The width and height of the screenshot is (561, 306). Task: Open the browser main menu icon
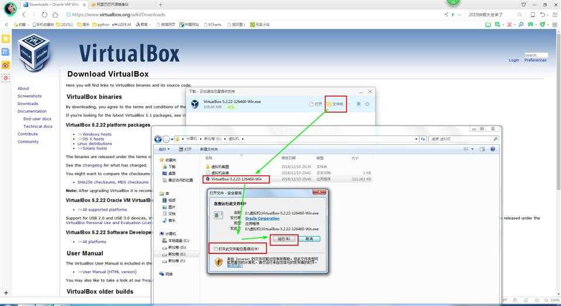[555, 15]
